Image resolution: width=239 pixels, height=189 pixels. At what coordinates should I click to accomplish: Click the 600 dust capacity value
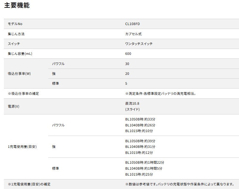pyautogui.click(x=128, y=54)
